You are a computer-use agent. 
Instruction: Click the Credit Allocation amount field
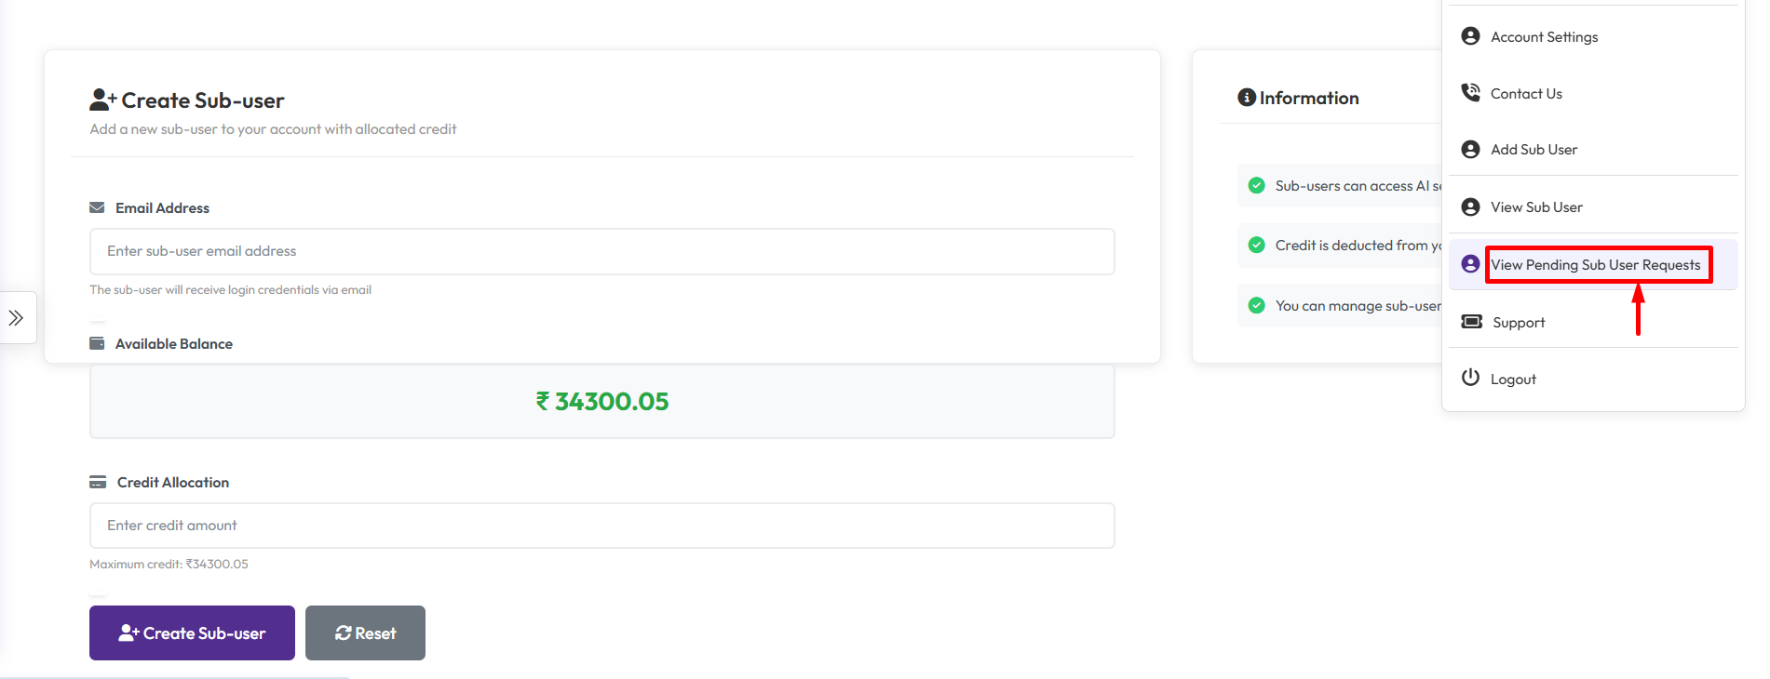point(601,526)
